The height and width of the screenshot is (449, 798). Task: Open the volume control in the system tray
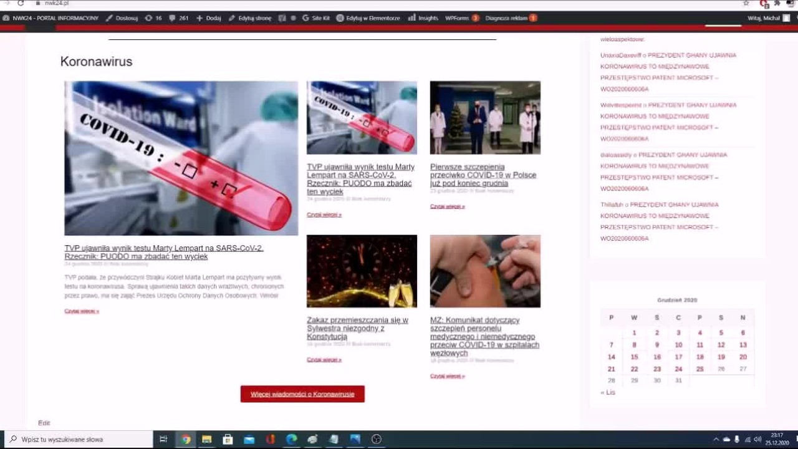[x=757, y=439]
